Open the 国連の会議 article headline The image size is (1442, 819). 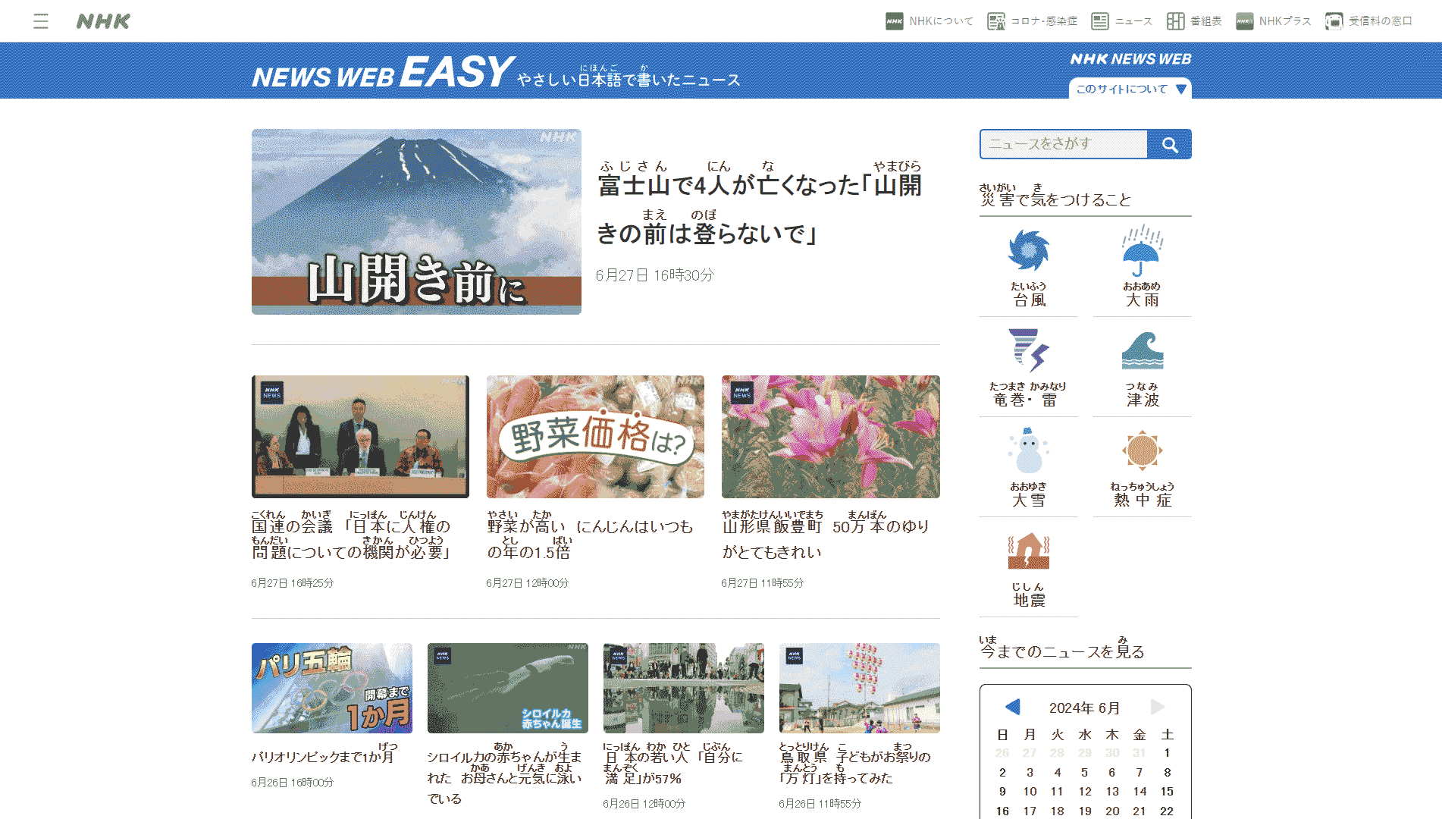click(352, 536)
